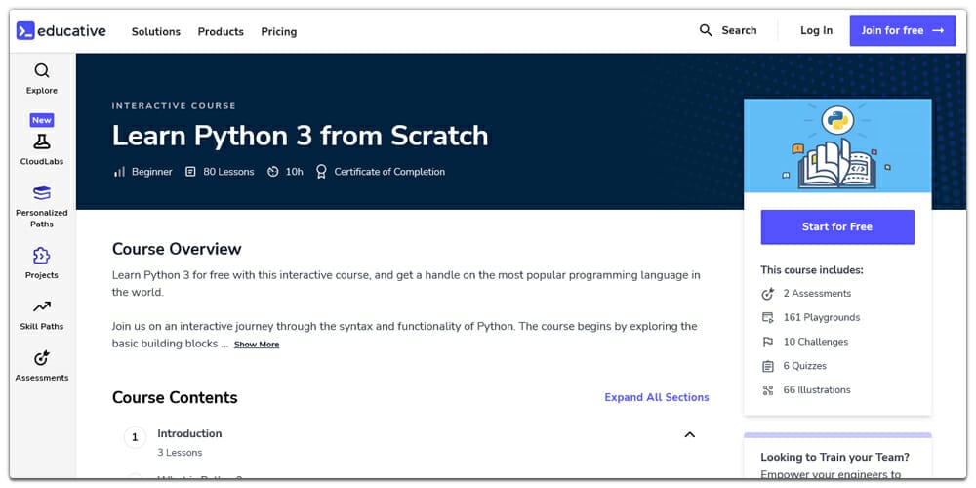Open the Projects sidebar icon
Screen dimensions: 976x488
point(42,256)
